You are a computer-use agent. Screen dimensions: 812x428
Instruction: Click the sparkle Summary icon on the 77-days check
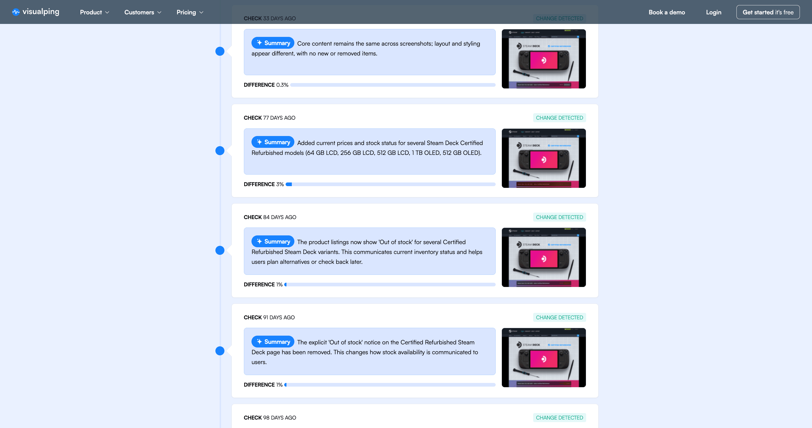[260, 142]
